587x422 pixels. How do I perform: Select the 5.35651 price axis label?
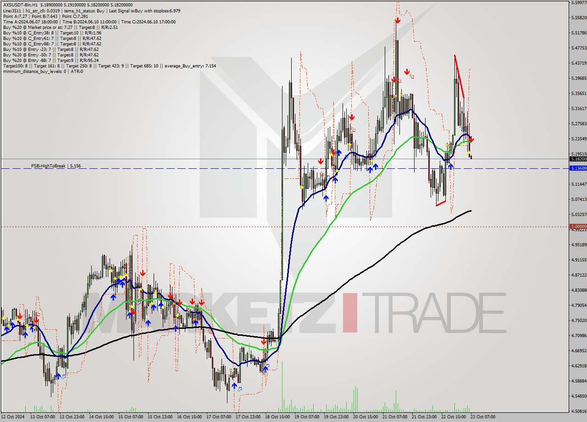coord(579,93)
